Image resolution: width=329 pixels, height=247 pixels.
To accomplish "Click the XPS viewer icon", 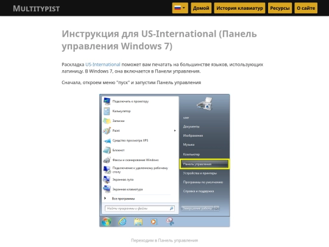I will [107, 140].
